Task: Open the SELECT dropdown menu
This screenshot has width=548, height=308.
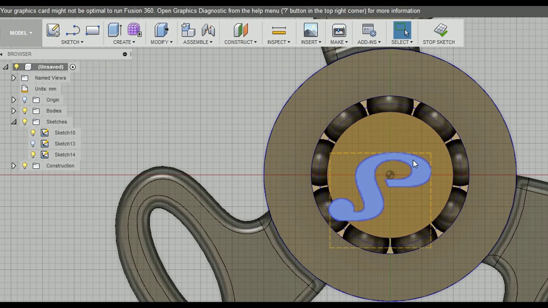Action: click(402, 42)
